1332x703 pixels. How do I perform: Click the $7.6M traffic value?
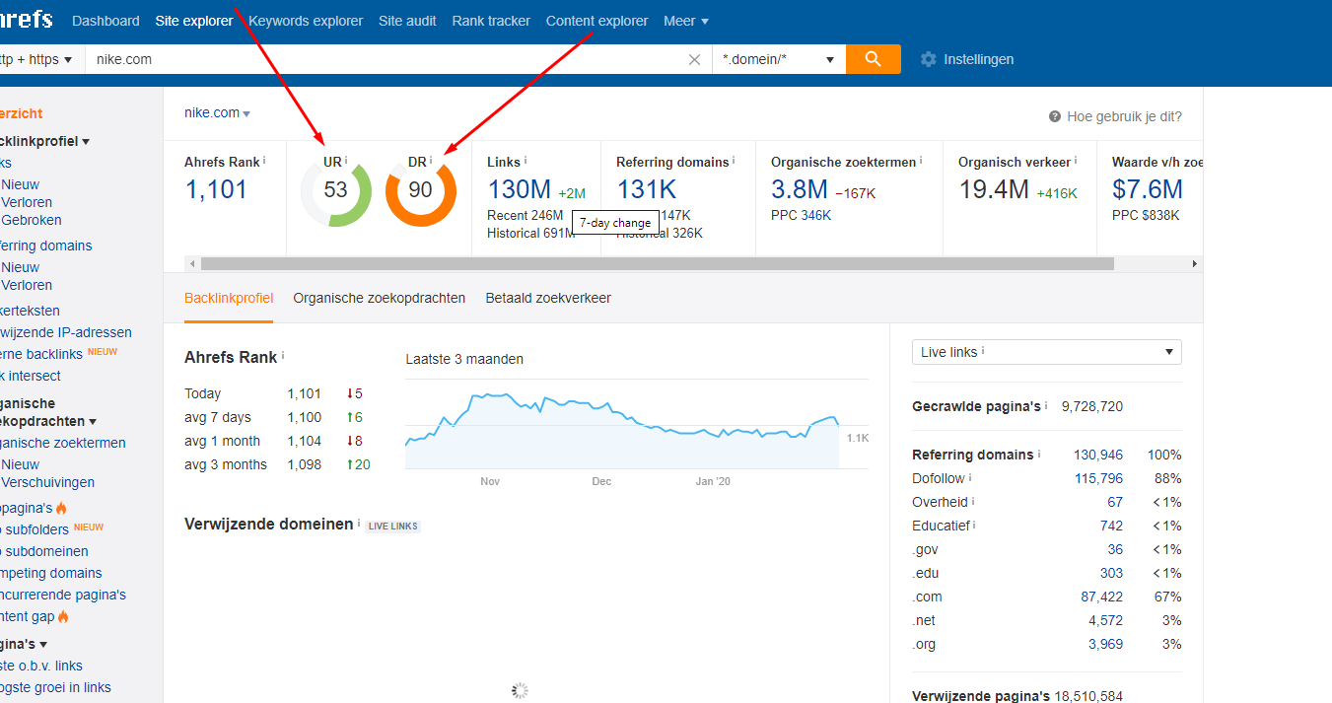coord(1148,189)
